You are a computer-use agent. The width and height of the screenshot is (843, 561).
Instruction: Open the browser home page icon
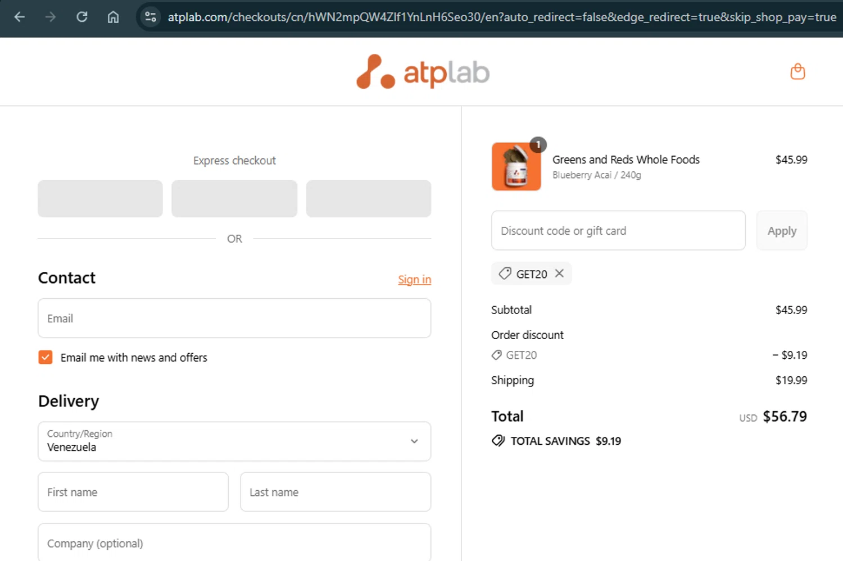(x=113, y=17)
